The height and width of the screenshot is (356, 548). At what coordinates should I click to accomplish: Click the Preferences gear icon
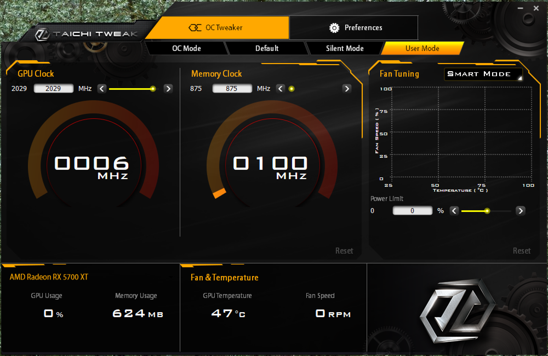tap(334, 28)
